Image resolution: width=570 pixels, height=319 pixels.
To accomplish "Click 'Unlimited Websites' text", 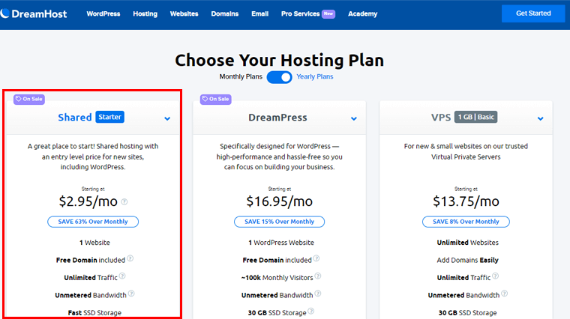I will click(x=467, y=243).
